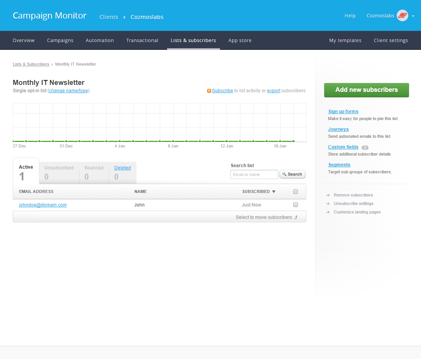Open the App store nav item
This screenshot has width=421, height=359.
click(x=240, y=40)
